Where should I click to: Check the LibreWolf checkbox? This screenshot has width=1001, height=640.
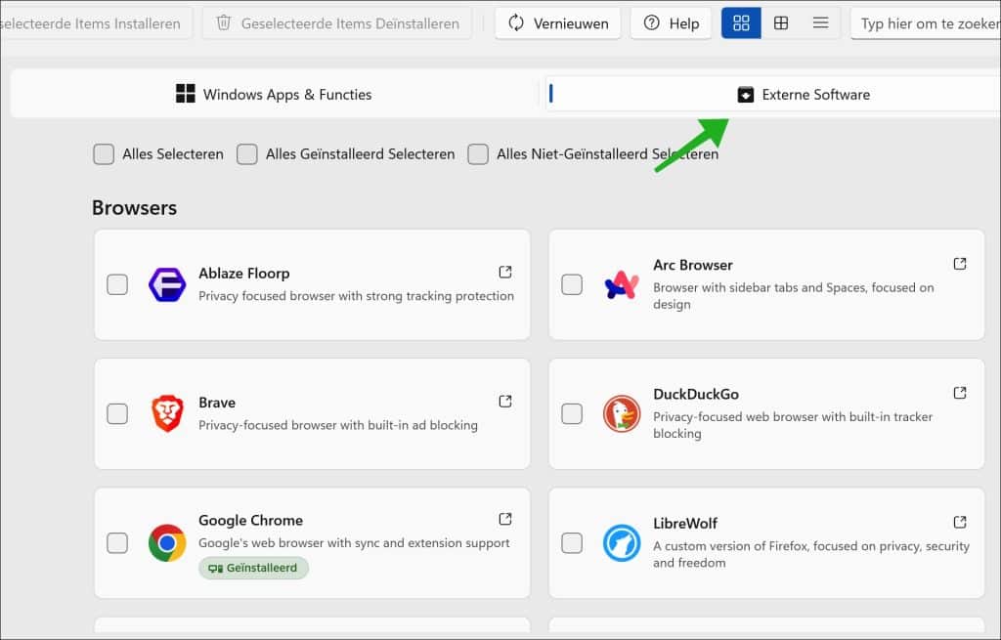pos(572,543)
